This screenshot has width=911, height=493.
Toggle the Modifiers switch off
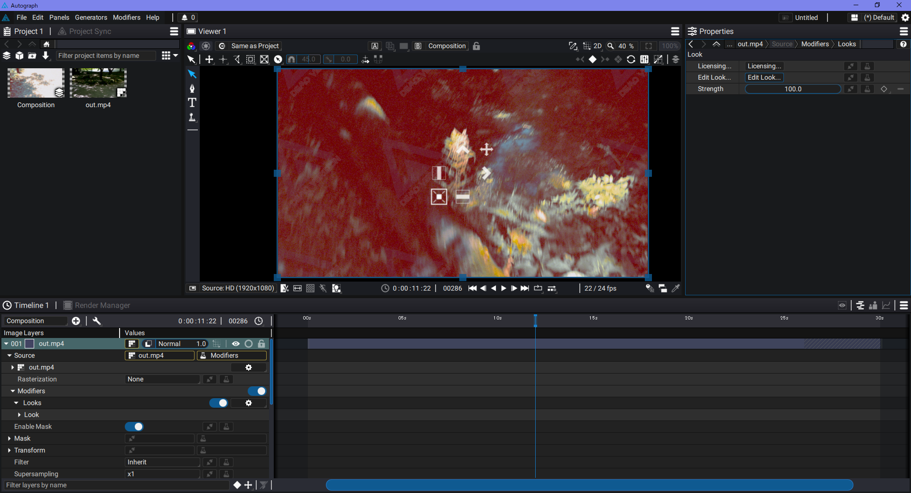[257, 391]
